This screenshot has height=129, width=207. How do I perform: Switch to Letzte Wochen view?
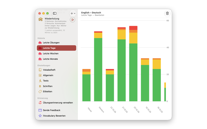pyautogui.click(x=57, y=54)
